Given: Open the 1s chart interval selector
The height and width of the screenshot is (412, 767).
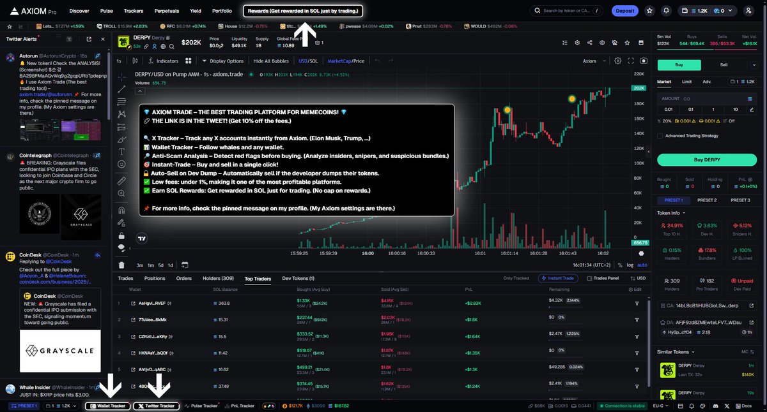Looking at the screenshot, I should click(x=119, y=61).
